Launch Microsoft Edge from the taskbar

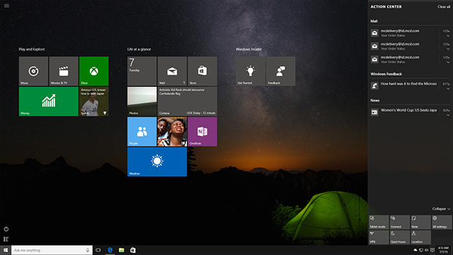(110, 250)
